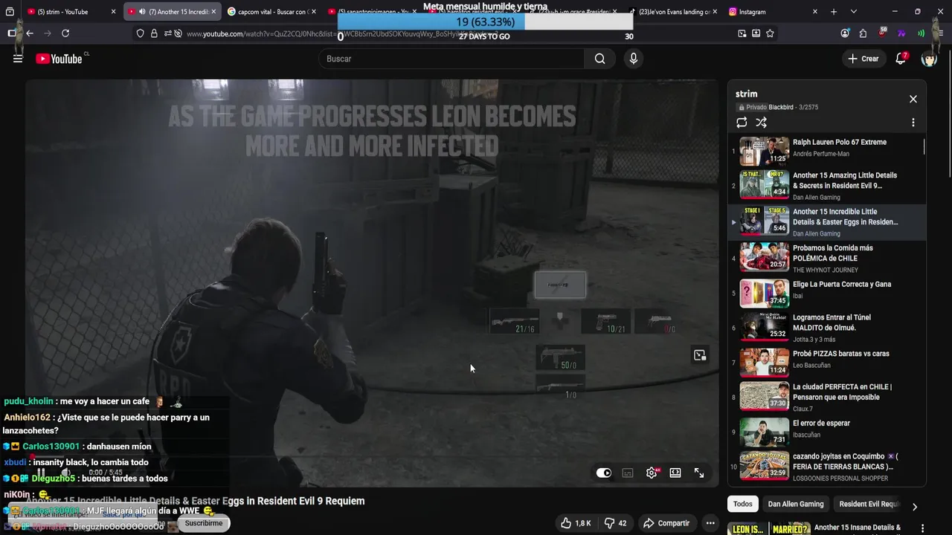Switch to the Instagram browser tab
This screenshot has height=535, width=952.
tap(772, 12)
